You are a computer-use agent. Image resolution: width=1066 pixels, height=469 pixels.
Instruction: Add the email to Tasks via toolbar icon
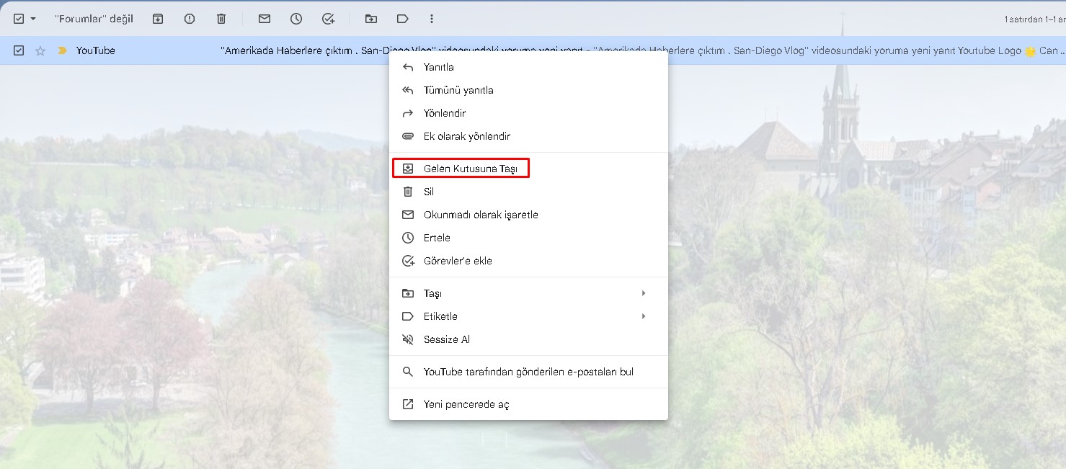[329, 18]
